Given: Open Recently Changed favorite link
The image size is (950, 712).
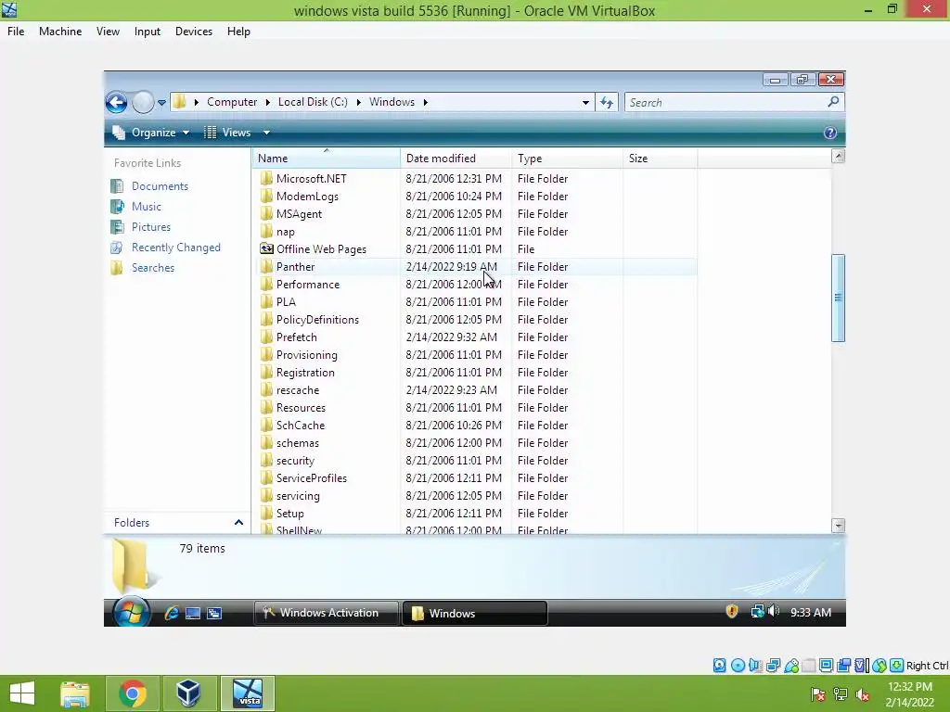Looking at the screenshot, I should (175, 247).
